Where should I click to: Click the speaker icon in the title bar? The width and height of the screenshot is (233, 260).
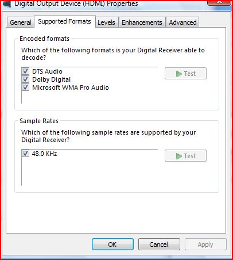[6, 4]
